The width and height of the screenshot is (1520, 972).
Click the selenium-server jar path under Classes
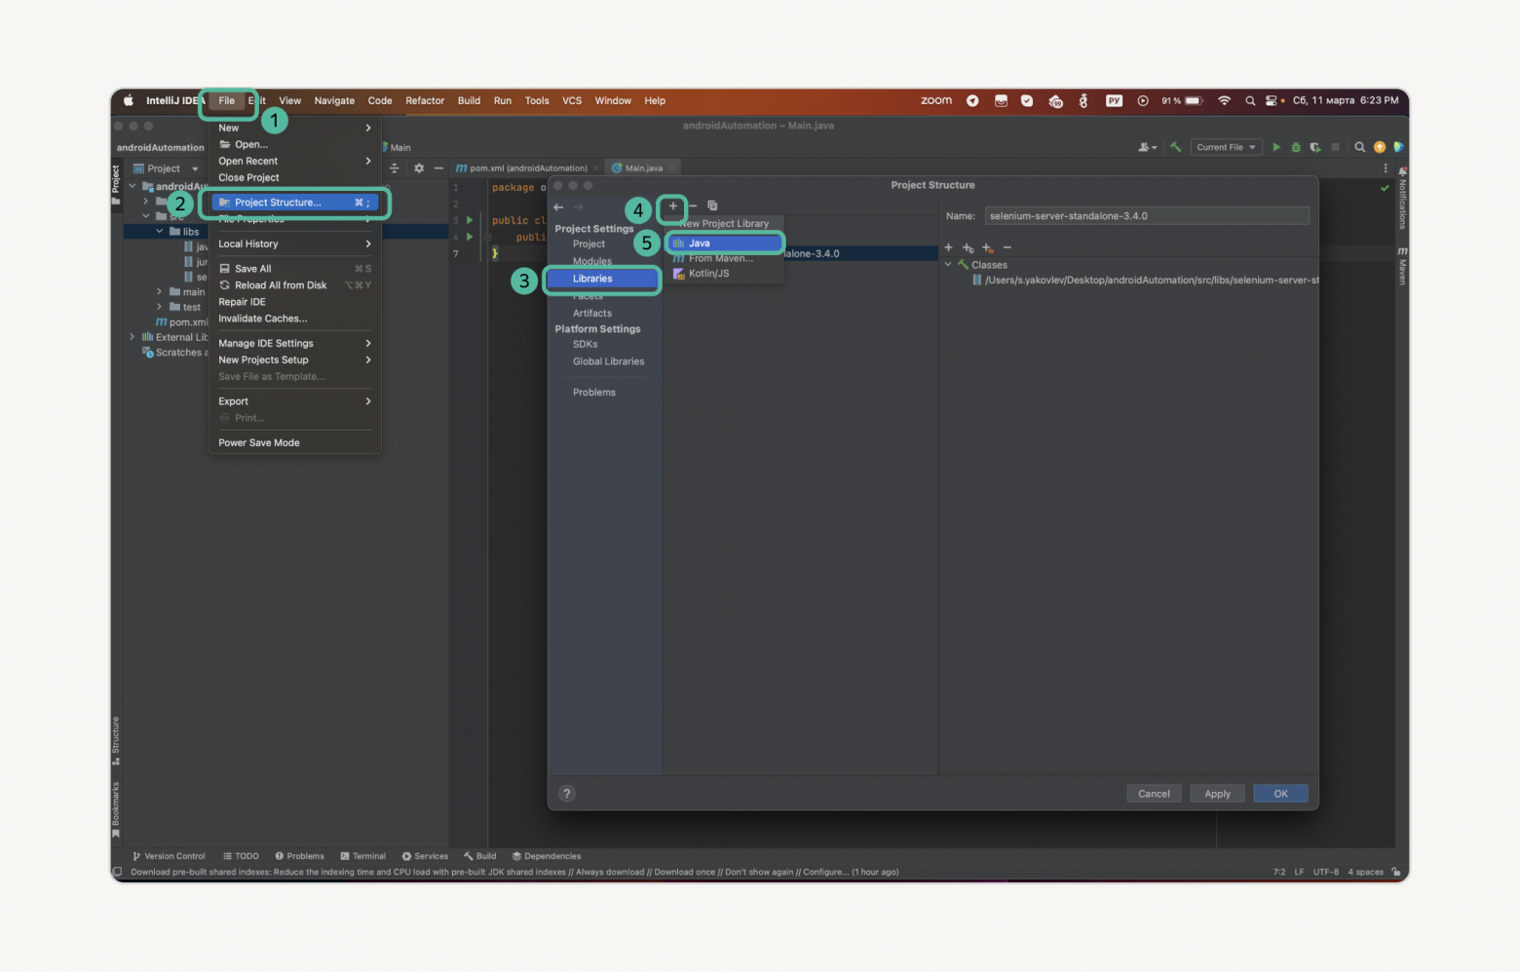[1146, 280]
